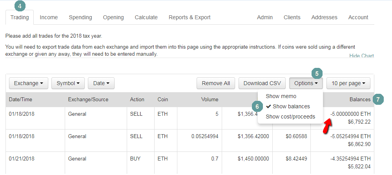This screenshot has width=392, height=175.
Task: Click the Hide Chart link
Action: click(361, 56)
